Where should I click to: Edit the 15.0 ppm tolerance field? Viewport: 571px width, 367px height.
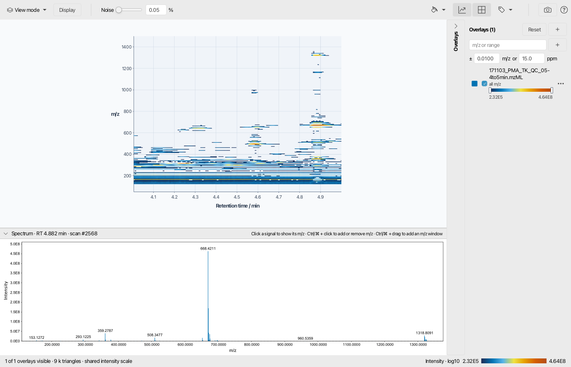click(531, 58)
